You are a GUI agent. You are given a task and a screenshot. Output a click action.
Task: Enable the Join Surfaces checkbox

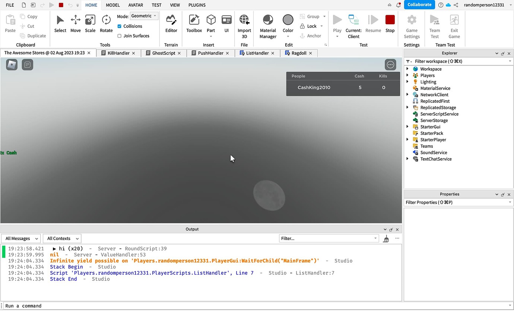pyautogui.click(x=119, y=36)
